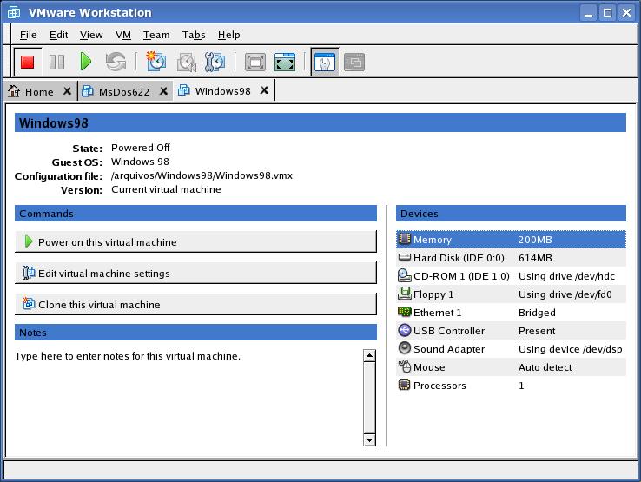
Task: Click the Floppy 1 device icon
Action: click(404, 294)
